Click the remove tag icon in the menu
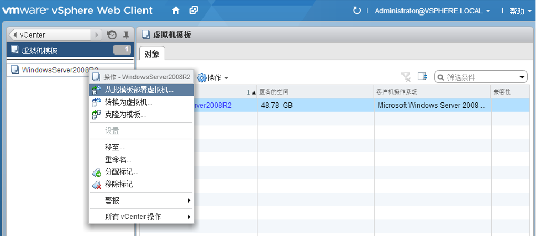 click(97, 185)
